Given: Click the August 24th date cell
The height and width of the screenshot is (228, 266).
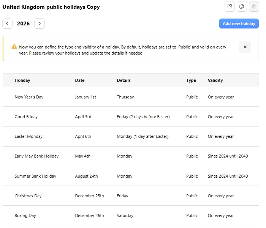Looking at the screenshot, I should click(x=87, y=176).
